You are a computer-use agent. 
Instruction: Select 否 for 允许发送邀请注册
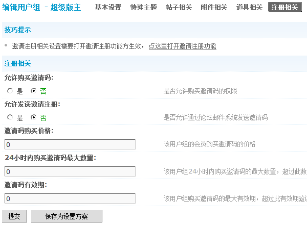33,117
